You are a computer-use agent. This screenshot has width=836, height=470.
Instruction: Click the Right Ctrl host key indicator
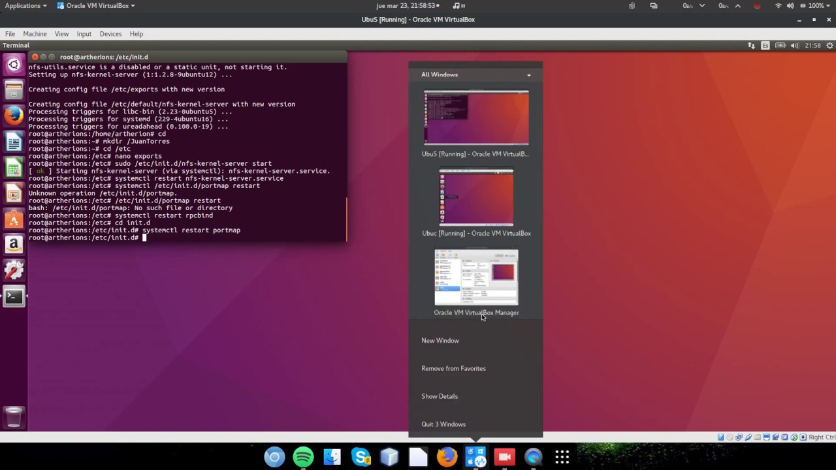(x=822, y=437)
